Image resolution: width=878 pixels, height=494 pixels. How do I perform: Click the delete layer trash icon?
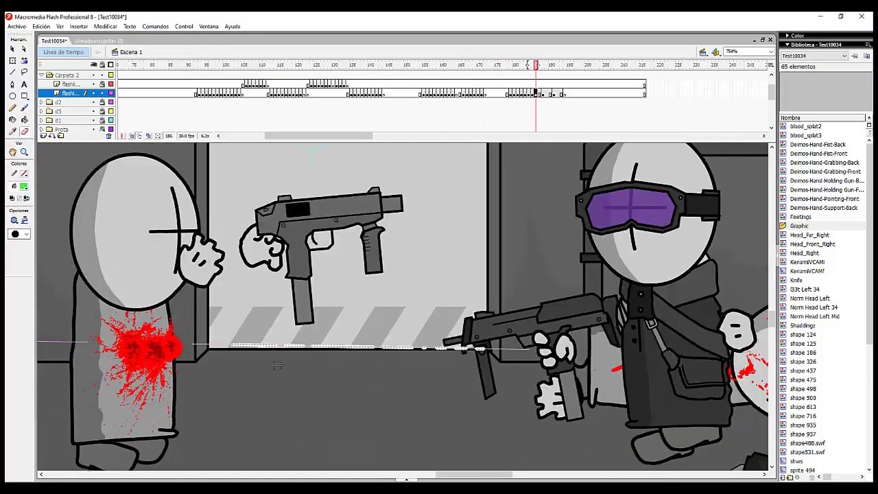108,136
